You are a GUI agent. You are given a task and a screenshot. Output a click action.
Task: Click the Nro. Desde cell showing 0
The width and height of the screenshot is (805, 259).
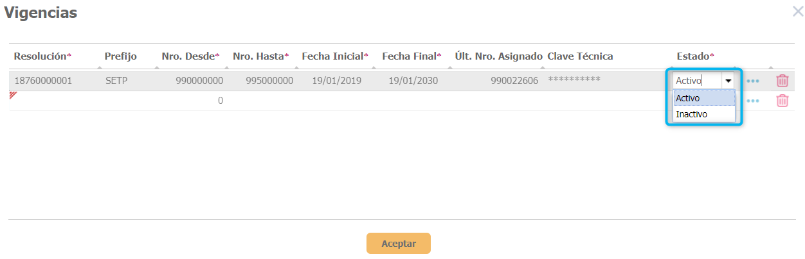tap(220, 101)
